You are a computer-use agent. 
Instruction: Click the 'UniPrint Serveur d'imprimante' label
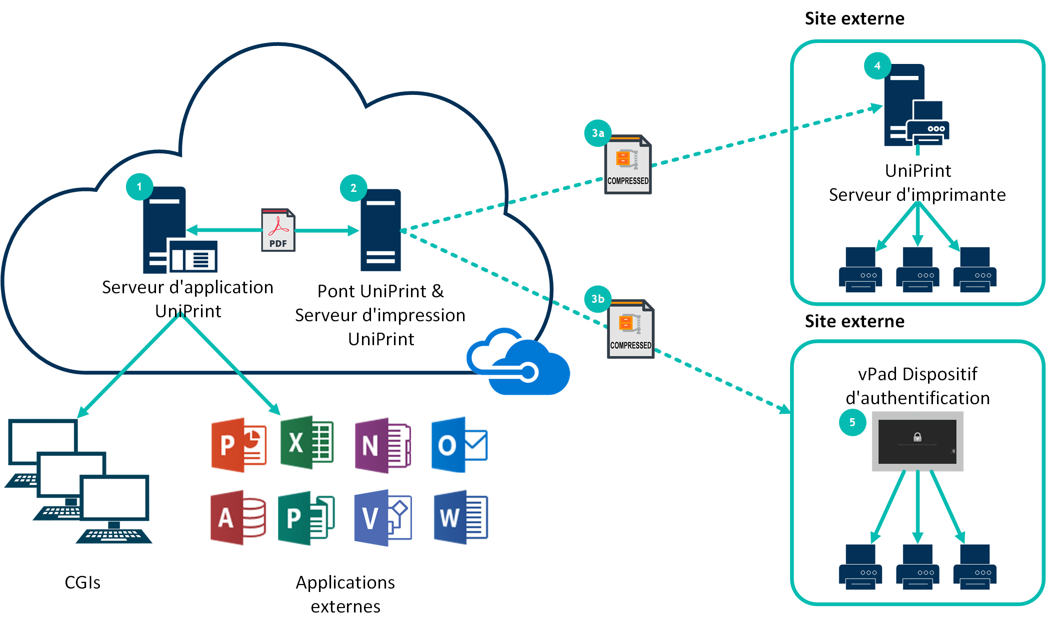pyautogui.click(x=917, y=183)
